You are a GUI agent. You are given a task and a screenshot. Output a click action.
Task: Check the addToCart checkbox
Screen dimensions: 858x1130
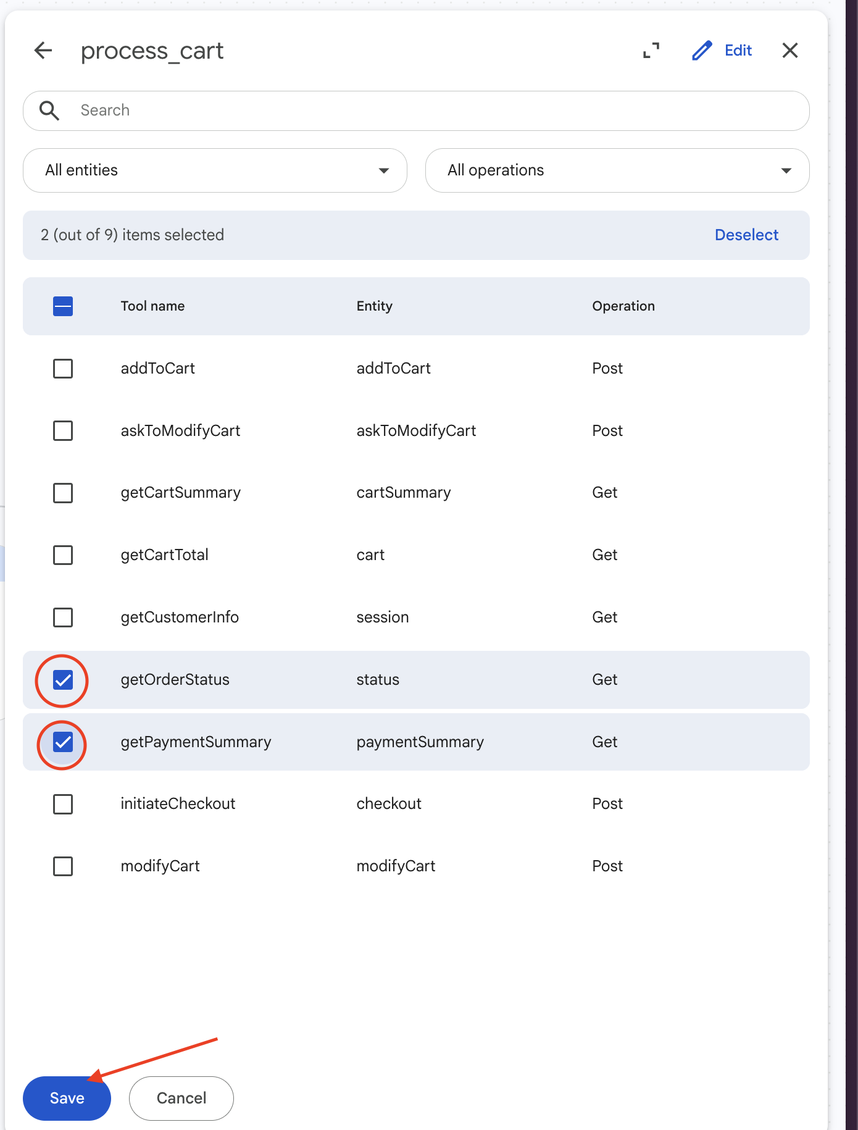tap(63, 369)
